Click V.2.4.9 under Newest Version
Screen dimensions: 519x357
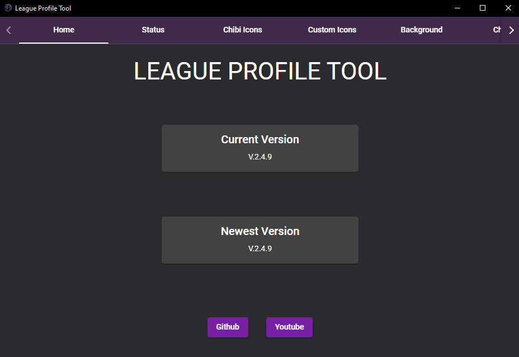259,248
